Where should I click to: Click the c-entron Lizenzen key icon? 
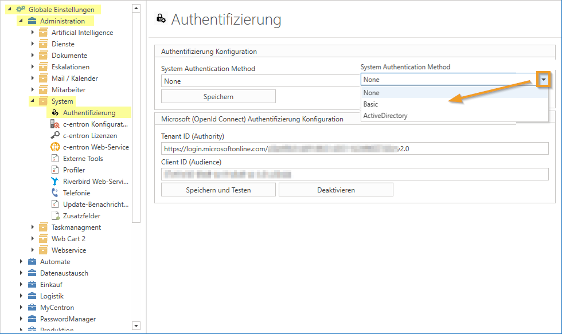pos(55,136)
